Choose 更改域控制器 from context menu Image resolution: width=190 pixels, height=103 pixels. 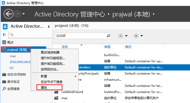[50, 52]
